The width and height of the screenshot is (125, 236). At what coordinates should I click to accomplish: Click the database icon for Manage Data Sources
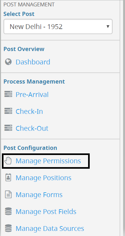click(x=8, y=228)
